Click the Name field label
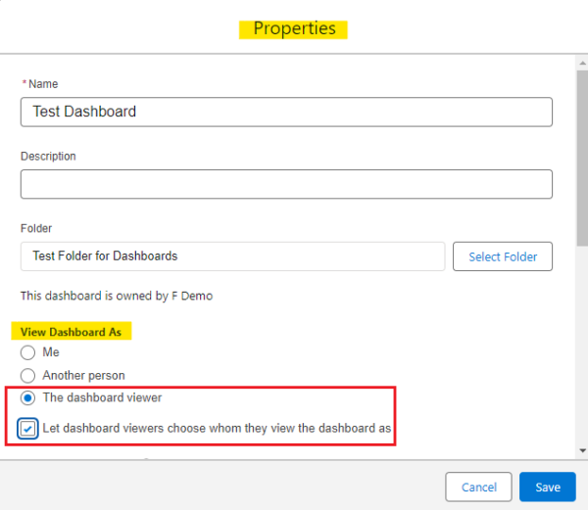Viewport: 588px width, 510px height. (43, 84)
